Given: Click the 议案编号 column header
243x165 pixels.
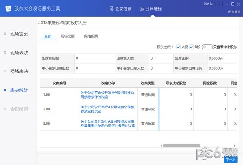Looking at the screenshot, I should click(x=60, y=83).
